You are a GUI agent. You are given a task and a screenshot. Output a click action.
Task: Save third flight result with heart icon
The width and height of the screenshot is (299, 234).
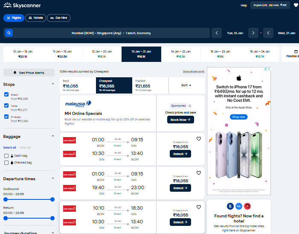[x=198, y=207]
